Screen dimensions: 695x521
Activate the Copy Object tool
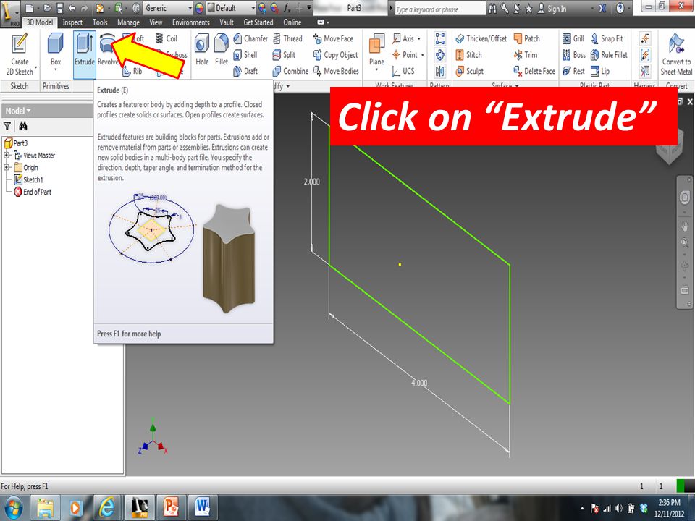335,55
